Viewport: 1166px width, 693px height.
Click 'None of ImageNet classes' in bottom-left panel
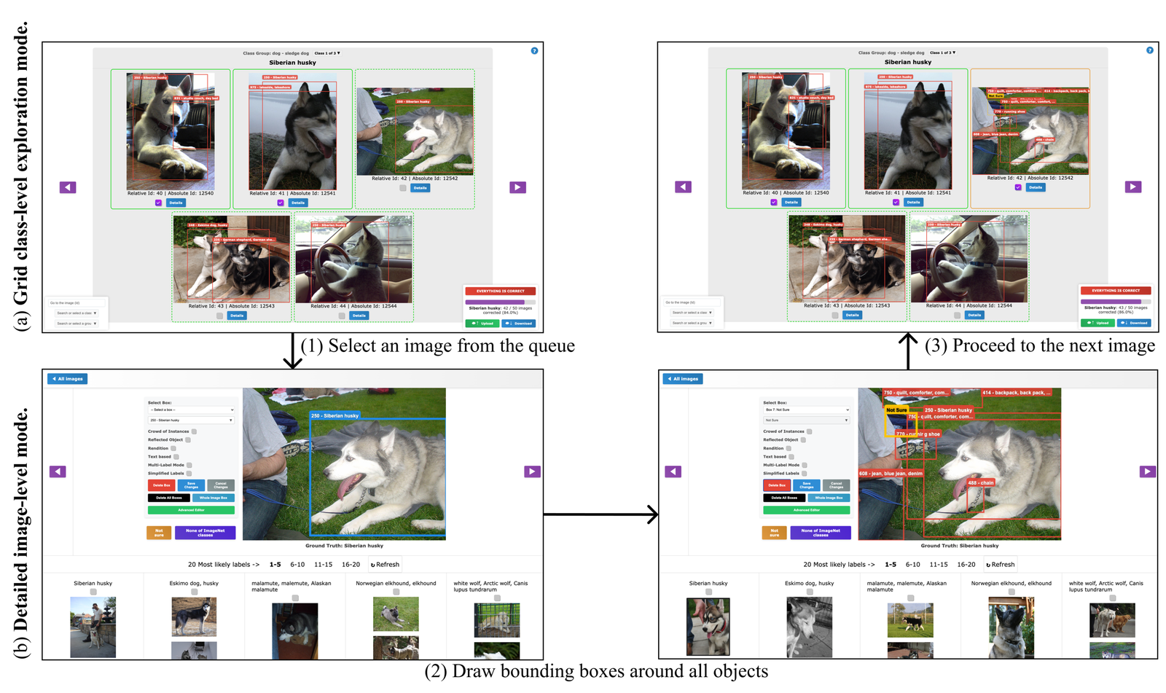206,533
